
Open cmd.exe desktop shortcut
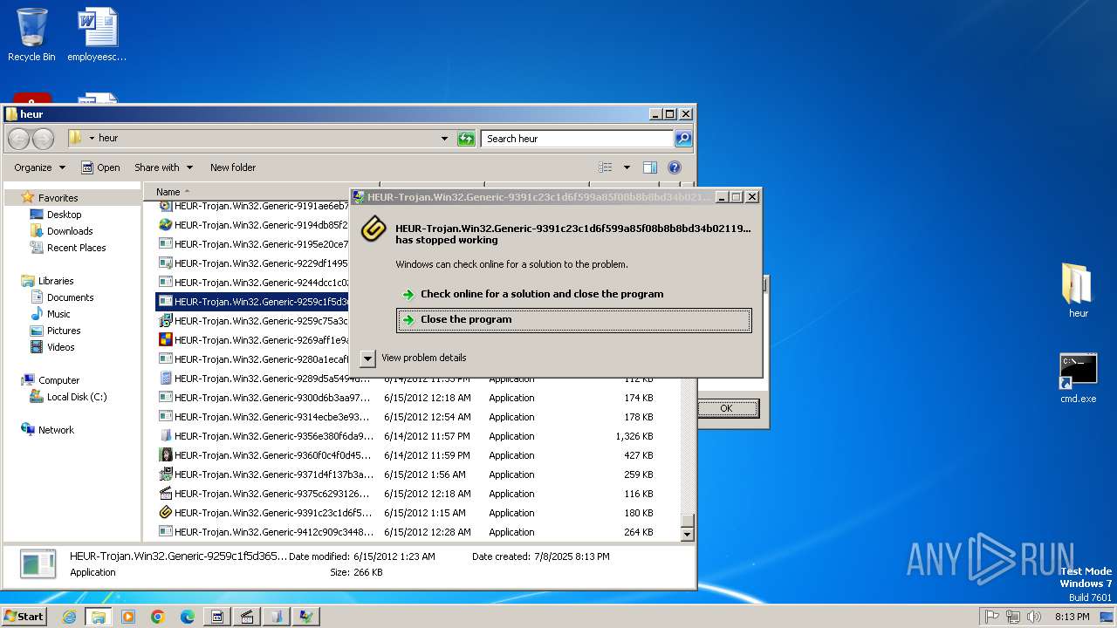1078,379
